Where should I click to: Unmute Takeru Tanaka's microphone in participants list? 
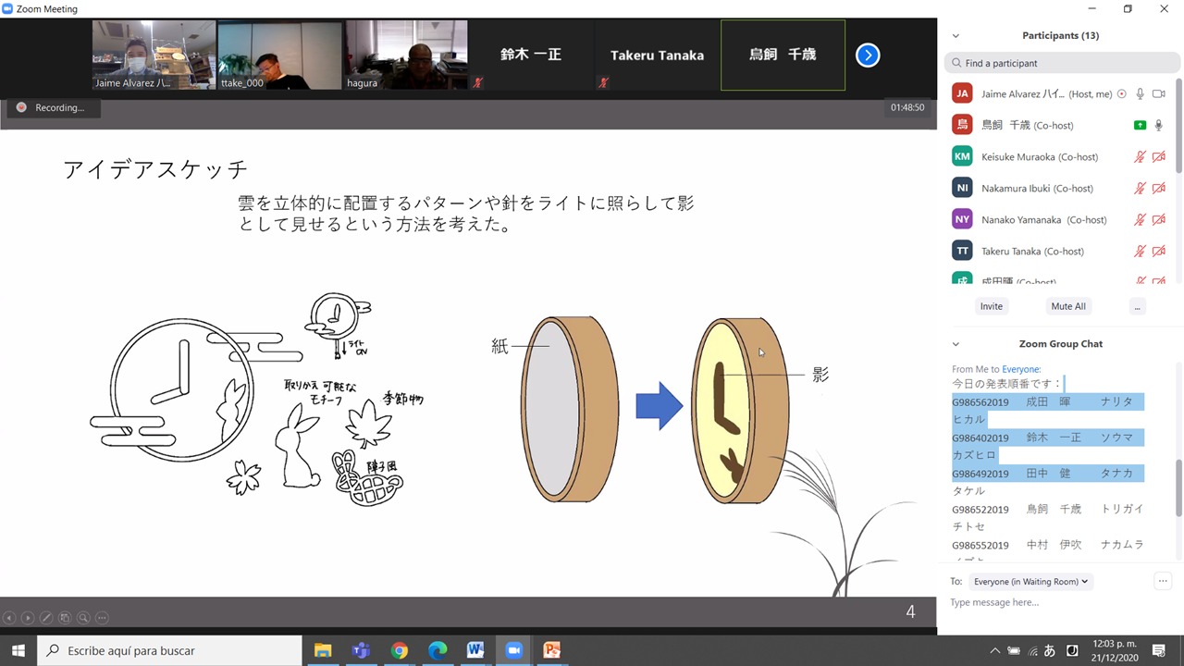pyautogui.click(x=1141, y=251)
